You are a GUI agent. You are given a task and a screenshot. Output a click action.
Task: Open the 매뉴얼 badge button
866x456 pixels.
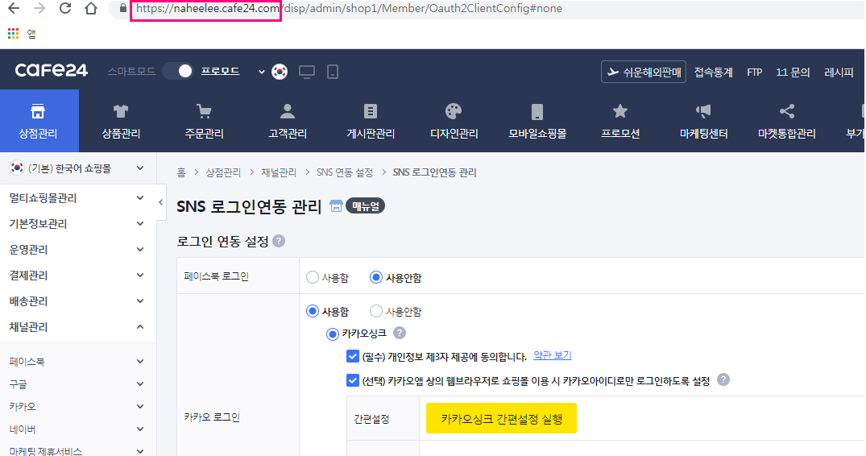pos(365,206)
